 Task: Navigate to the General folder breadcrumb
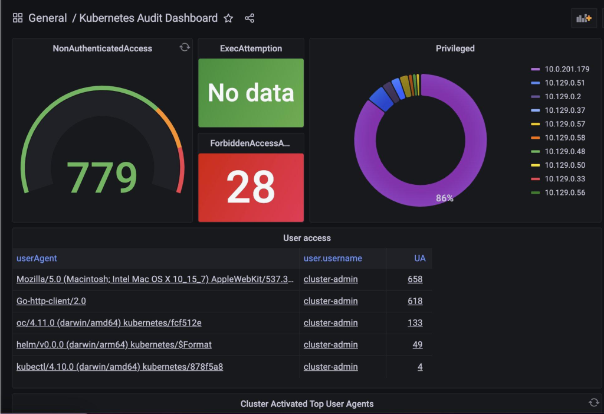49,18
